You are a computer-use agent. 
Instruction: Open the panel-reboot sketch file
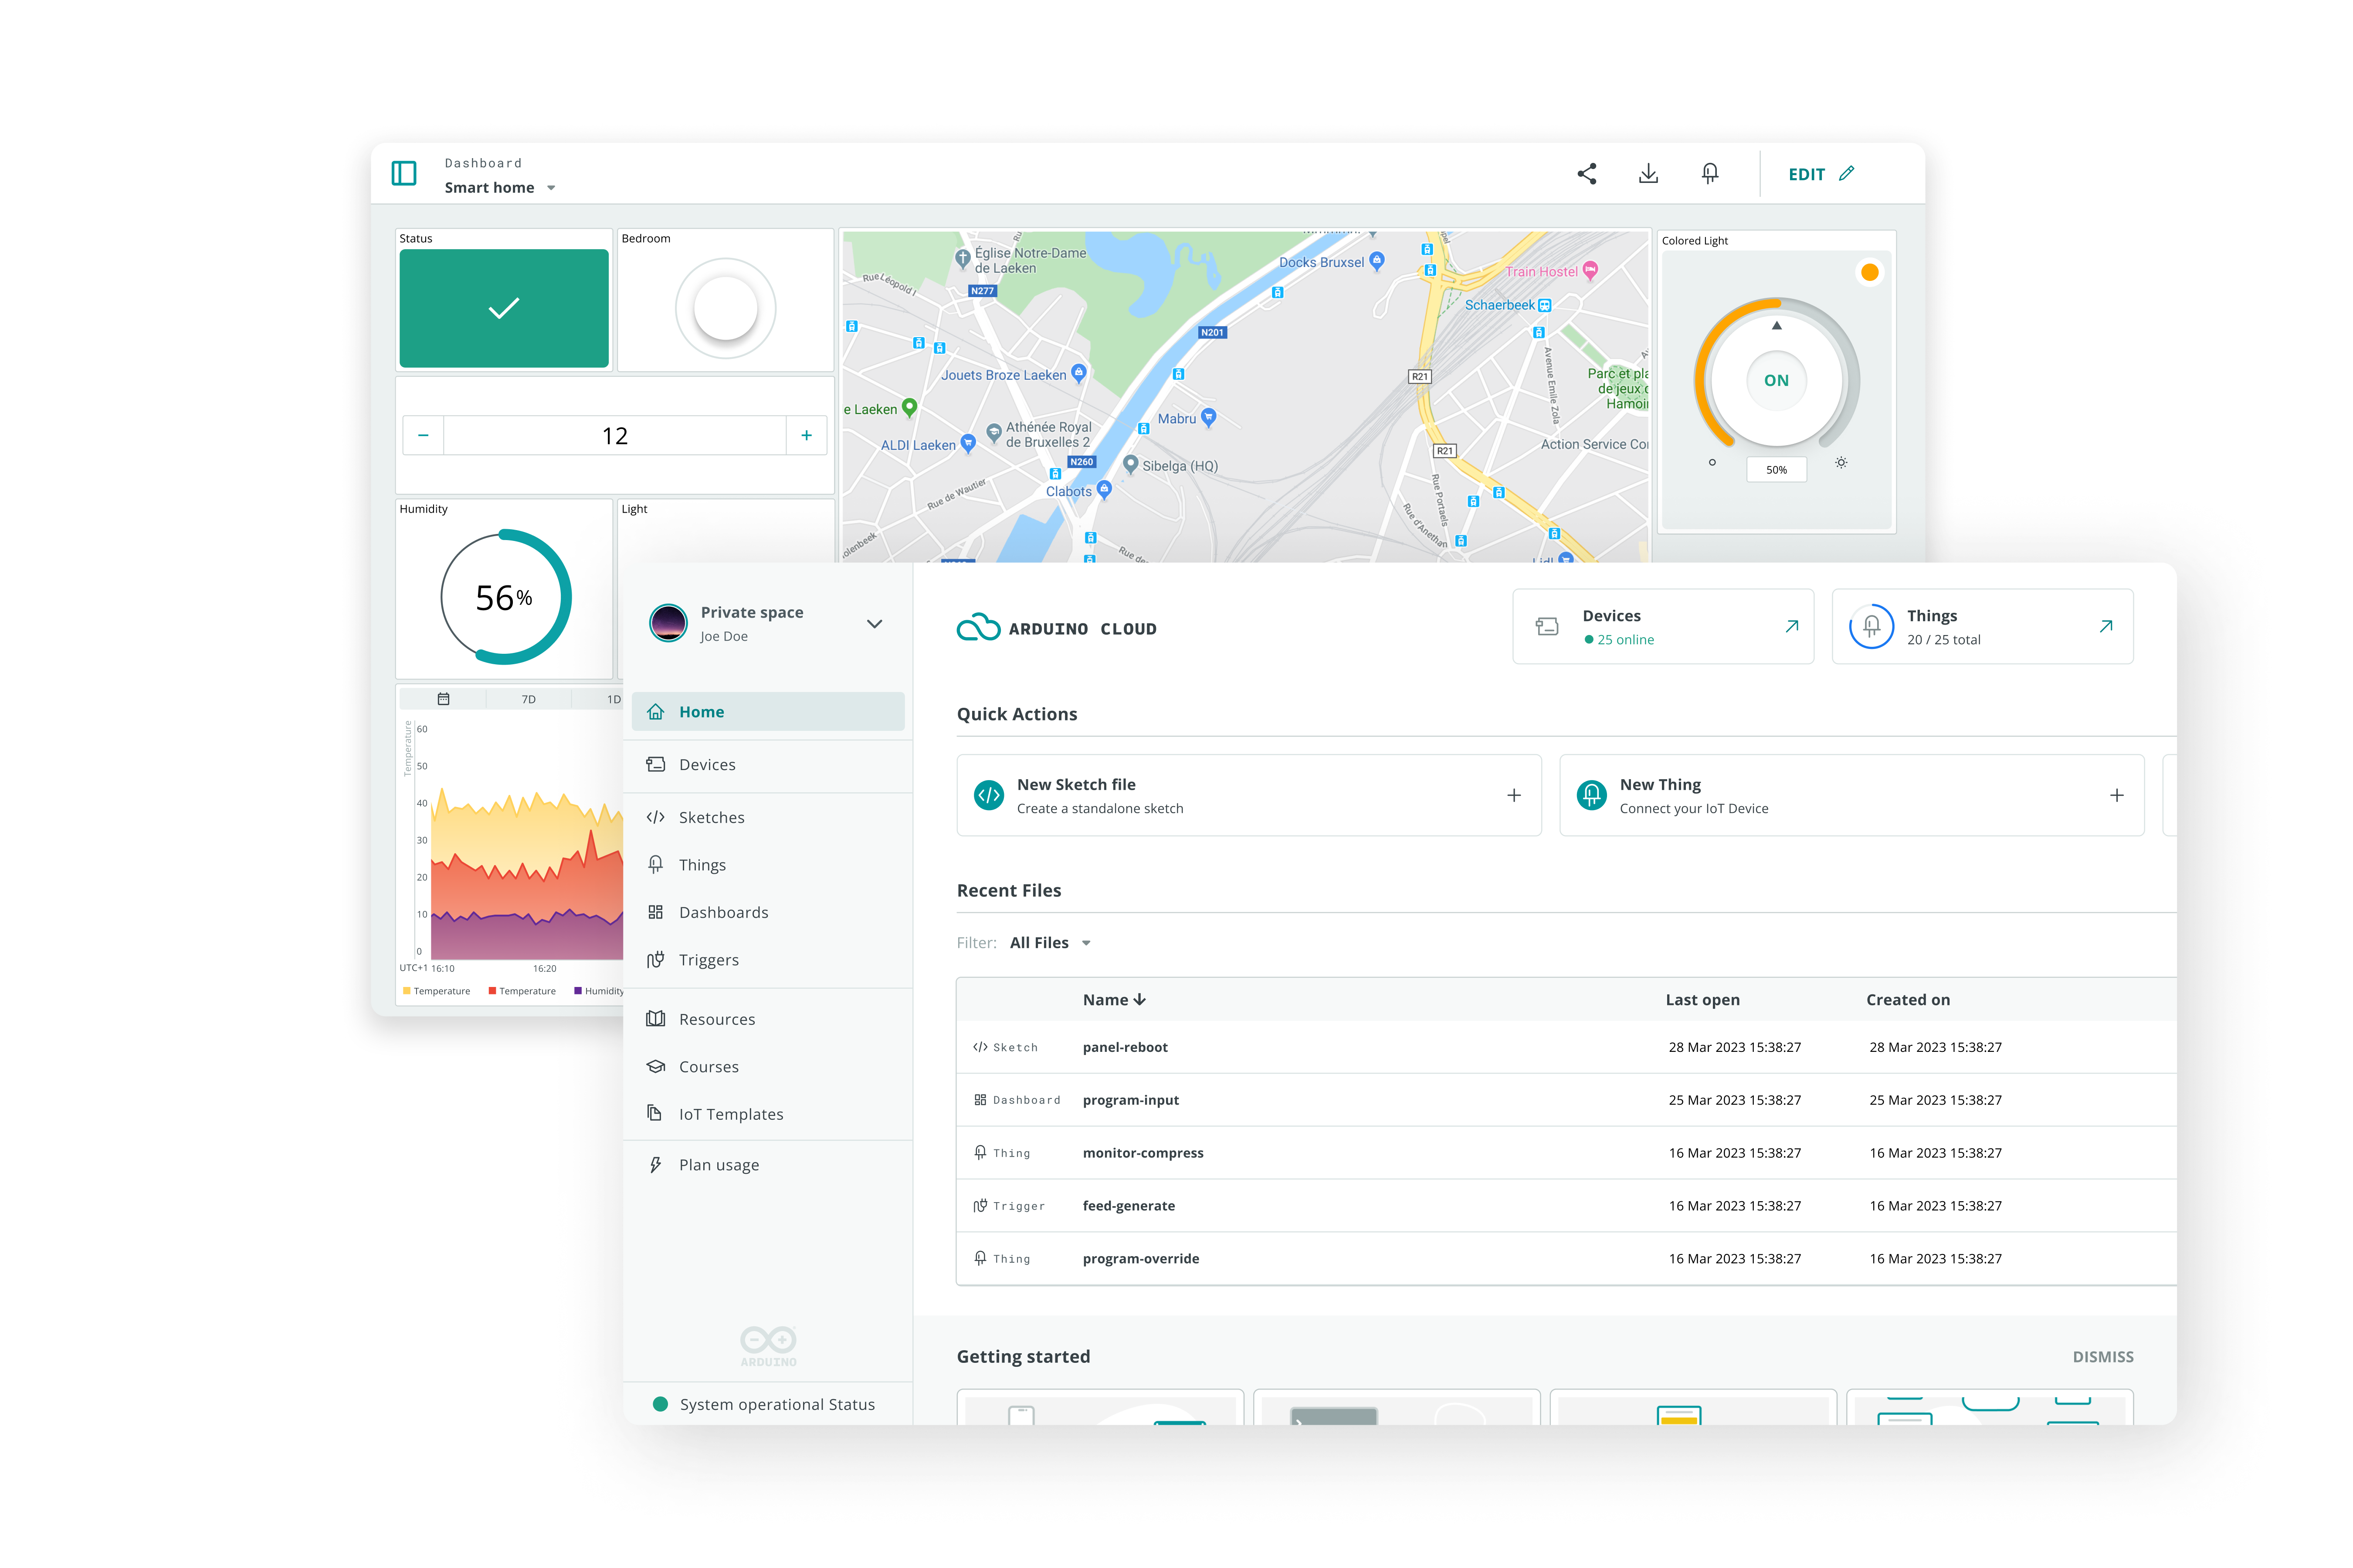pos(1126,1047)
